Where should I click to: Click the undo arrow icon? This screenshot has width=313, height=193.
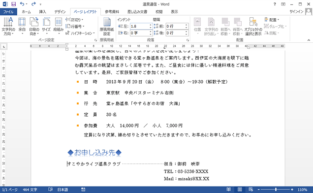pos(22,4)
